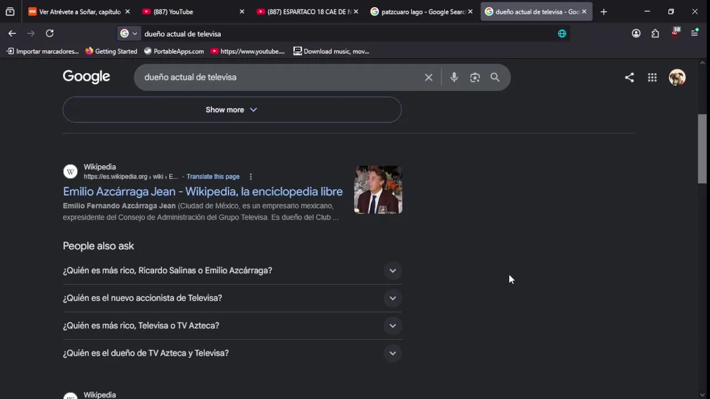Expand '¿Quién es el dueño de TV Azteca y Televisa?'
This screenshot has height=399, width=710.
[x=232, y=353]
